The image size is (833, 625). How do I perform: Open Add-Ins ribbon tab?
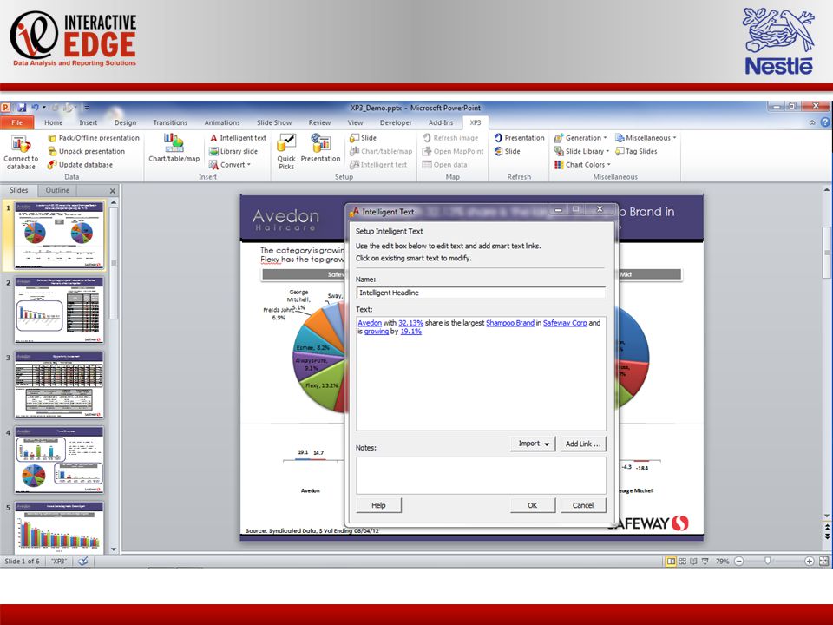[441, 122]
